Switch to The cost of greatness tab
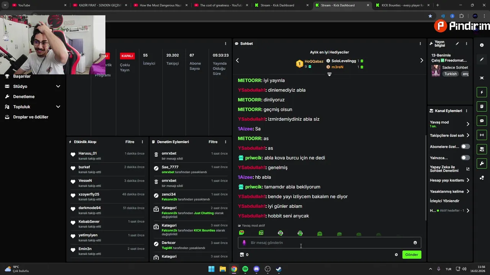 point(221,5)
